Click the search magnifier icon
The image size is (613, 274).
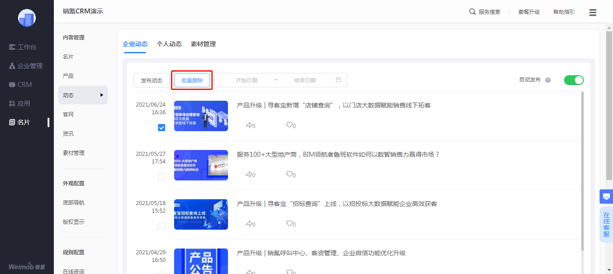pyautogui.click(x=473, y=12)
